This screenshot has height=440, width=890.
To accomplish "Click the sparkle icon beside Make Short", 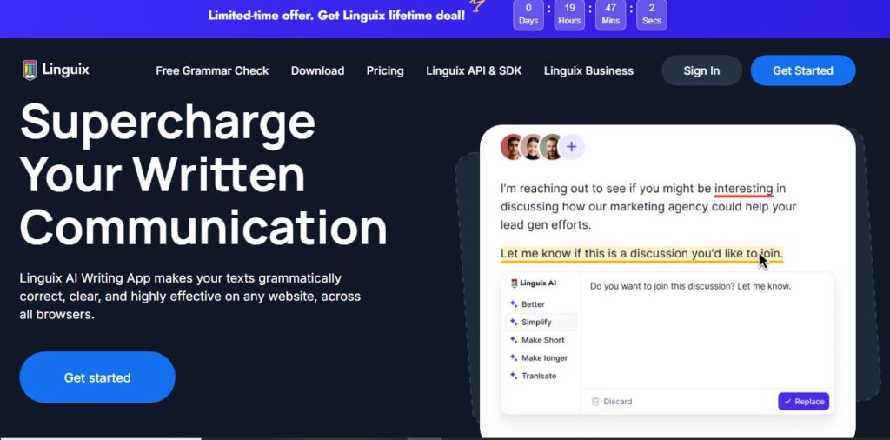I will pos(514,340).
